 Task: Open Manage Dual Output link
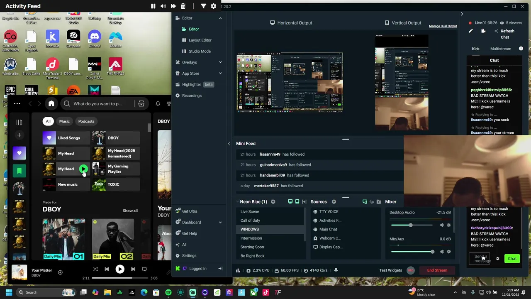443,26
